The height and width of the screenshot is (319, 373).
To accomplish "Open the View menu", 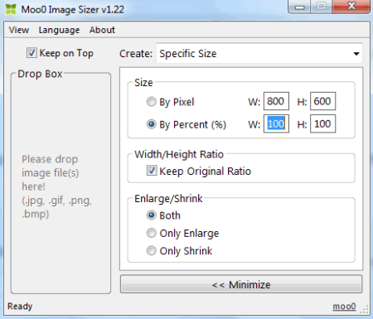I will tap(19, 30).
